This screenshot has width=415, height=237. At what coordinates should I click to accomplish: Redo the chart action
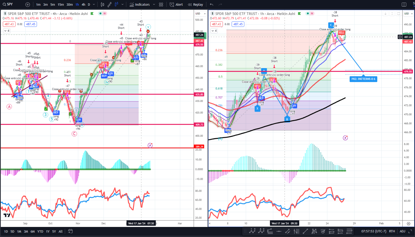click(220, 4)
